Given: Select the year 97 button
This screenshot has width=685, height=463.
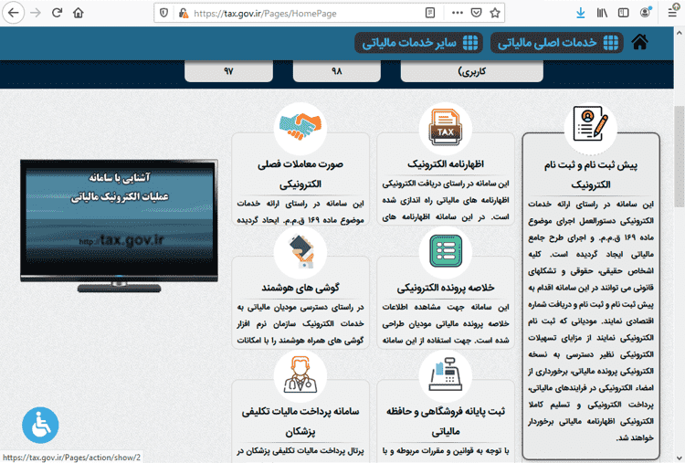Looking at the screenshot, I should 228,71.
